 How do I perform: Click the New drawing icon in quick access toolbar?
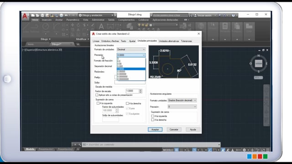[33, 15]
